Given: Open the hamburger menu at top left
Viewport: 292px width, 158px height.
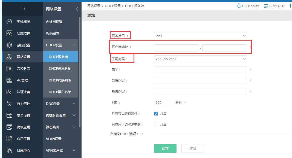Looking at the screenshot, I should [23, 9].
